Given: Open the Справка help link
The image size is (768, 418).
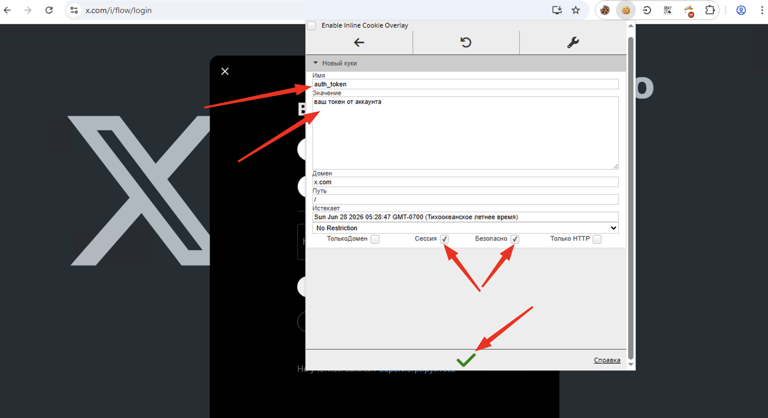Looking at the screenshot, I should tap(607, 360).
